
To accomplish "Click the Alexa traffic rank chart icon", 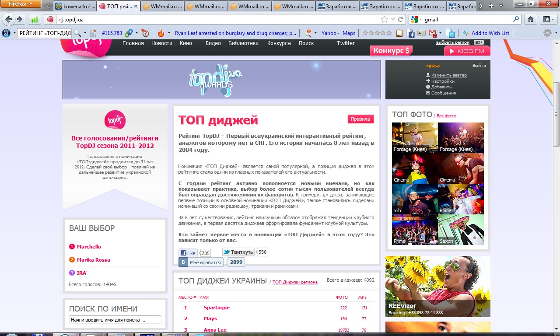I will click(x=93, y=33).
